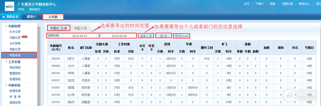This screenshot has width=321, height=106.
Task: Collapse the 考勤管理 sidebar section
Action: 6,26
